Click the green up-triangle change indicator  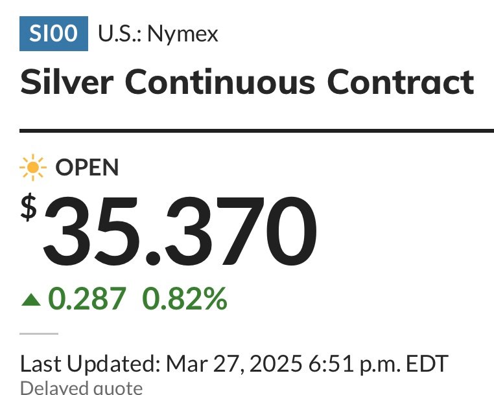click(x=31, y=299)
